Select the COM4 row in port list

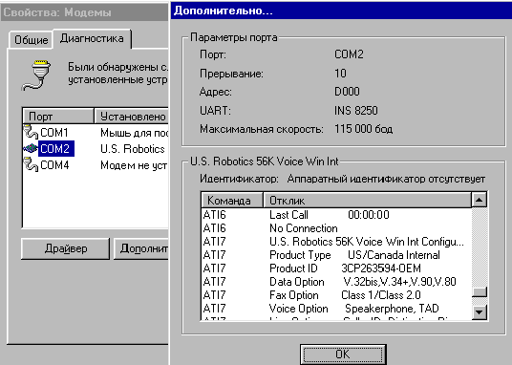pos(96,165)
